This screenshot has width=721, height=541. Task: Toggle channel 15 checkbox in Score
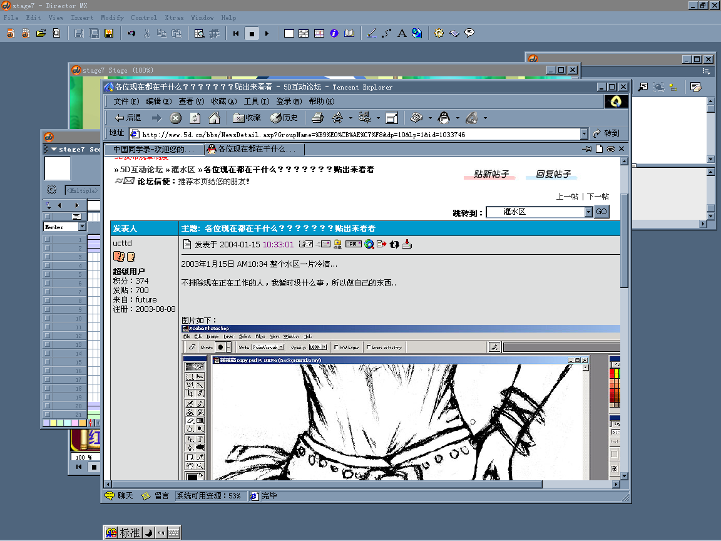(x=47, y=362)
